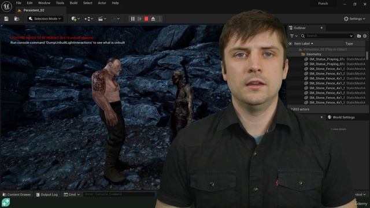Select the second SM_Statue_Praying_01 actor
The image size is (370, 208).
327,64
